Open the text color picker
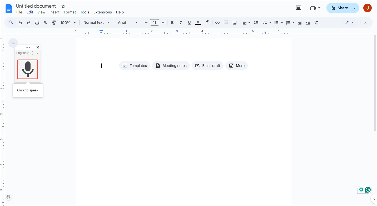 coord(198,22)
